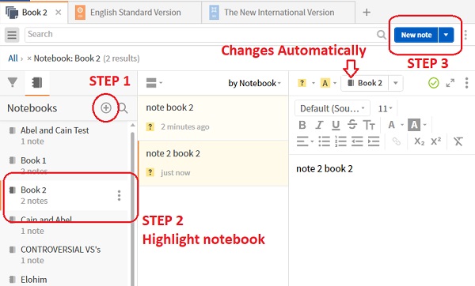Open the three-dot menu for Book 2 notebook

(x=119, y=196)
